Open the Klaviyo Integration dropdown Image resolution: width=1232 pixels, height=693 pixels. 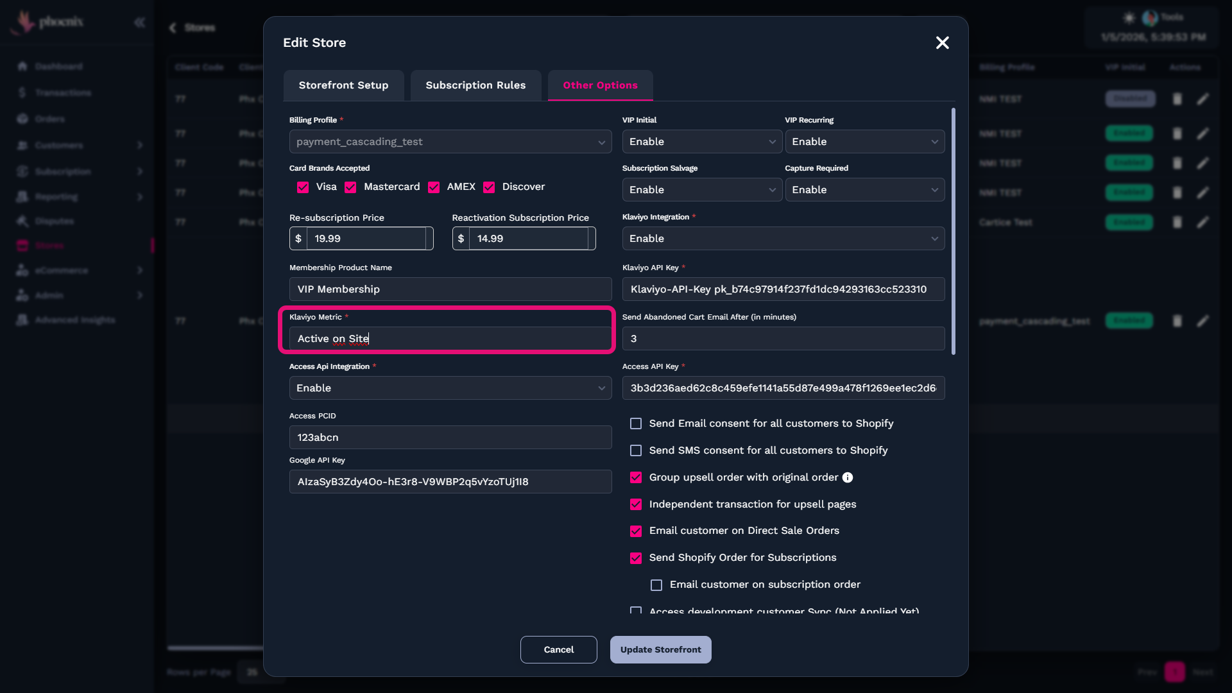click(x=783, y=239)
